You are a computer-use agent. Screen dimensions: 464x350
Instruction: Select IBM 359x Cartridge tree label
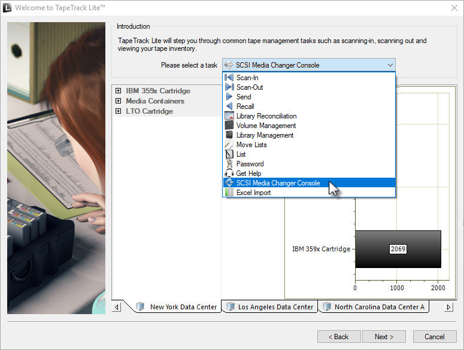[158, 91]
